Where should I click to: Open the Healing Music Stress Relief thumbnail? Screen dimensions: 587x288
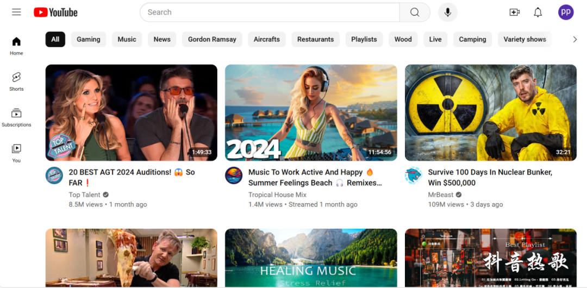pos(311,258)
